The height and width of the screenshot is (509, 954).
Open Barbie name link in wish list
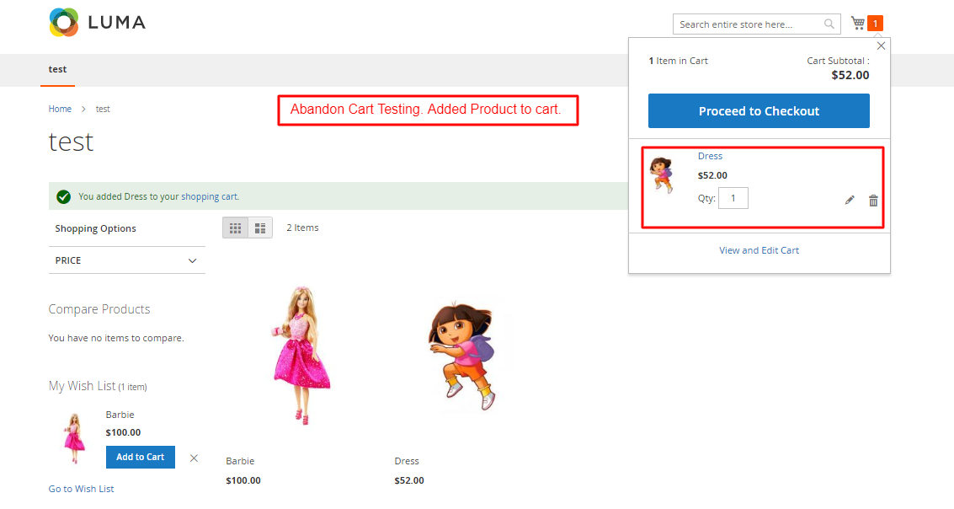pos(120,415)
